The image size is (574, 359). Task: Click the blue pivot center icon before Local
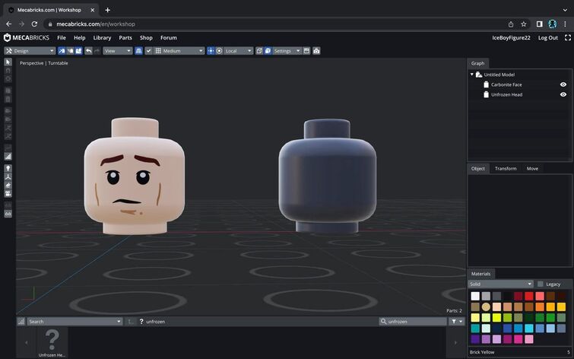coord(211,51)
